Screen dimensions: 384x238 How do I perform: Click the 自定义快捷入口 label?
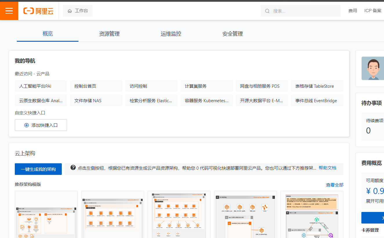click(x=30, y=113)
